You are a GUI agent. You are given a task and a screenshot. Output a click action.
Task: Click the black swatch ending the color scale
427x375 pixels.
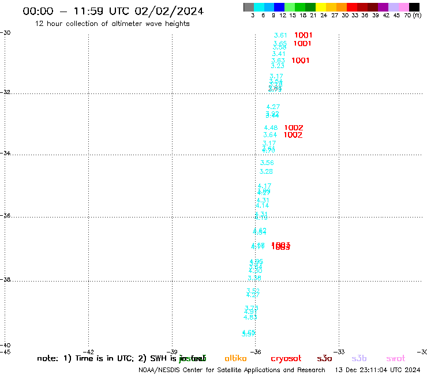pyautogui.click(x=414, y=7)
